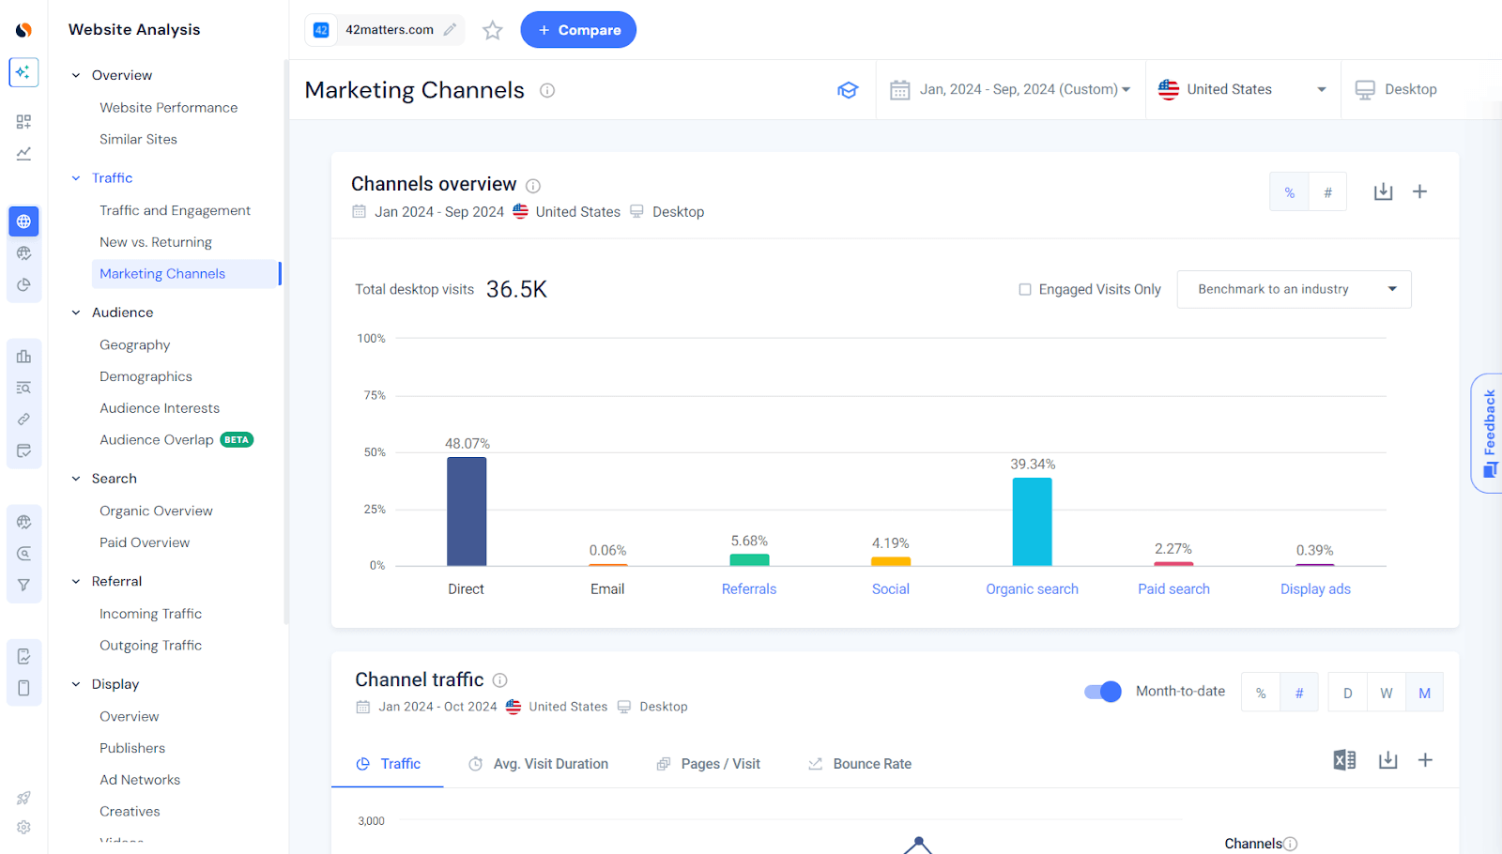The height and width of the screenshot is (854, 1502).
Task: Click the plus icon in Channels overview
Action: 1419,191
